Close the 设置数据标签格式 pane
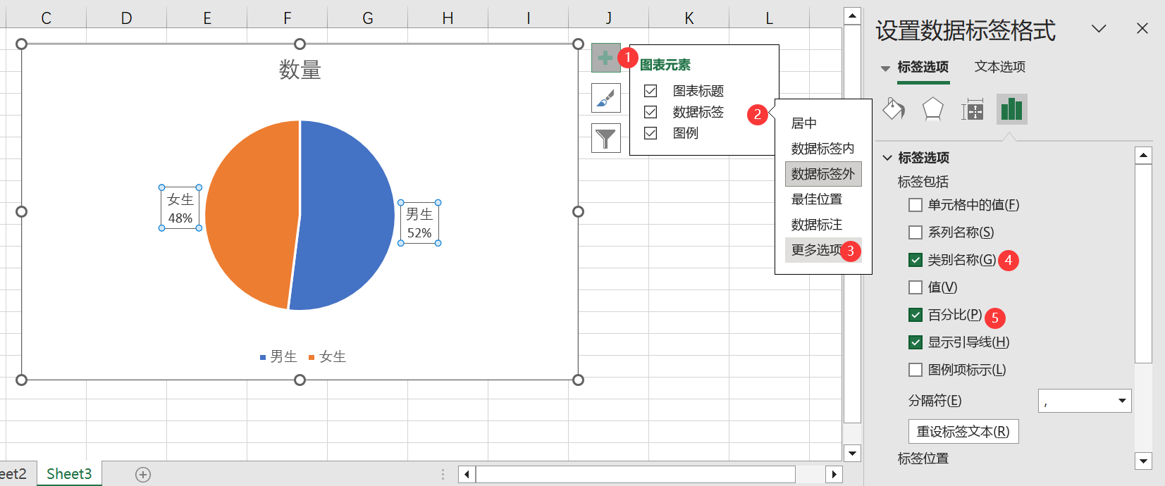Image resolution: width=1165 pixels, height=486 pixels. pos(1142,28)
